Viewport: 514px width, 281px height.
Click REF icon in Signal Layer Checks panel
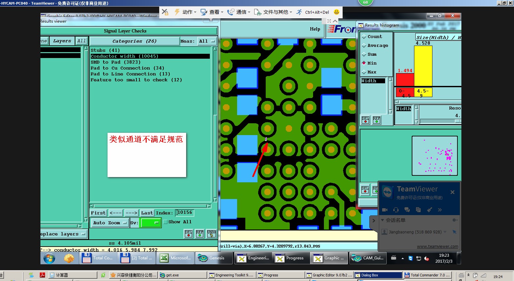point(200,233)
